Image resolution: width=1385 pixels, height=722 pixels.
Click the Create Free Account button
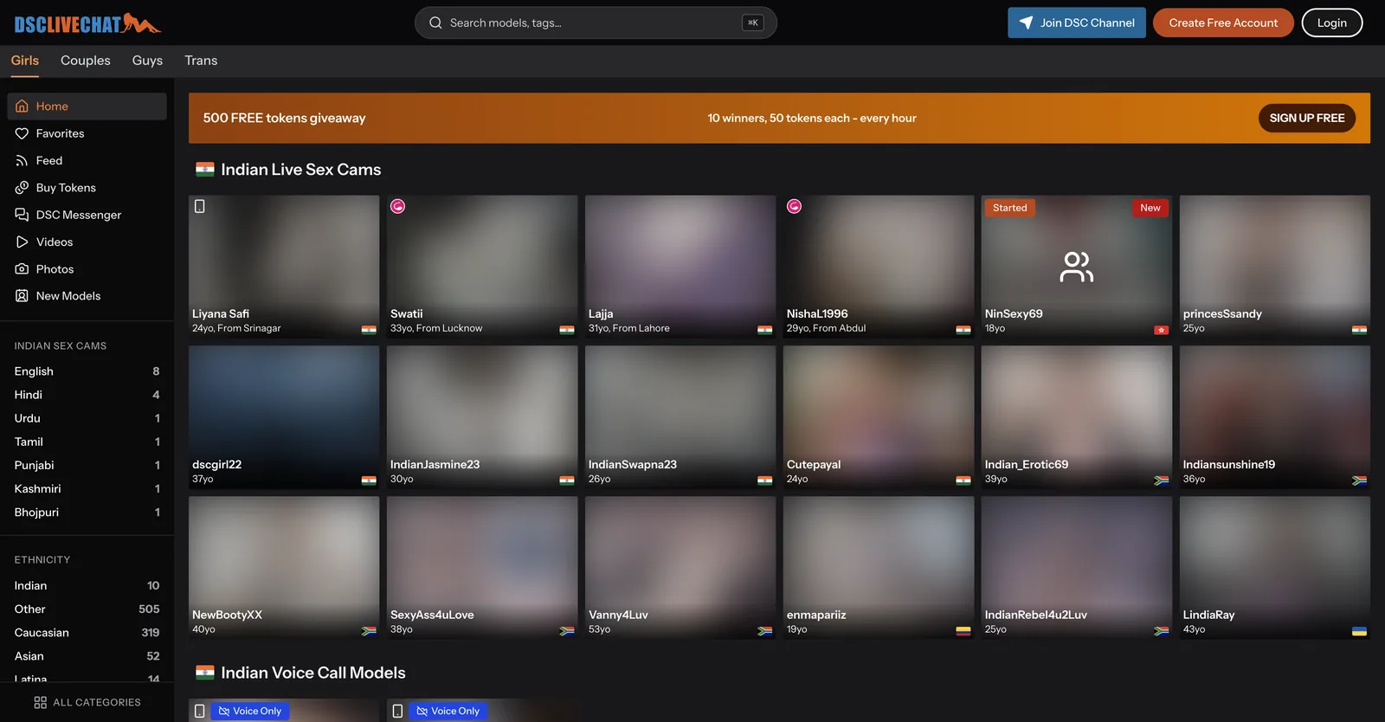(1223, 23)
